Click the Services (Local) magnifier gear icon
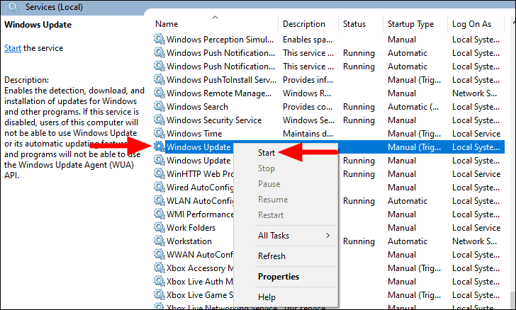516x310 pixels. [14, 7]
